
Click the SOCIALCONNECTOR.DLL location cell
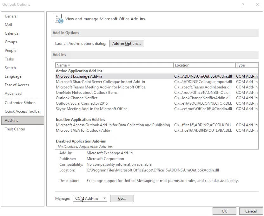(x=203, y=103)
